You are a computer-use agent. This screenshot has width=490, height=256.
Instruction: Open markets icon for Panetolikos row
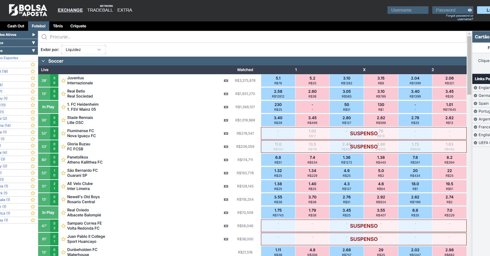226,160
